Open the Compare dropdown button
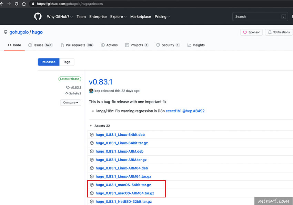The image size is (293, 205). (70, 103)
